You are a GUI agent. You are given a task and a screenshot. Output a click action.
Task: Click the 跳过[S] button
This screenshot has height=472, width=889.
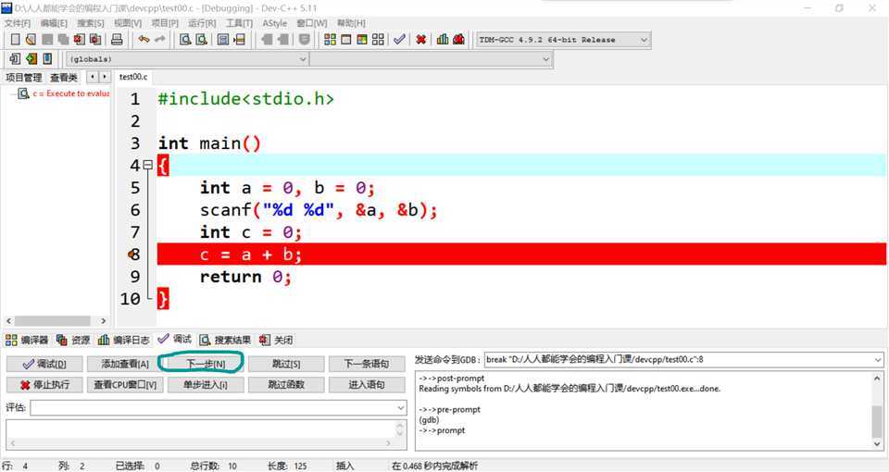click(x=286, y=364)
